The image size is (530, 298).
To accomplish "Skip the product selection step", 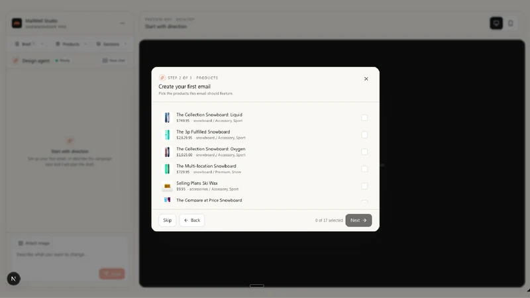I will pyautogui.click(x=168, y=221).
